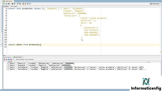Close the Query Result tab
Screen dimensions: 162x91
tap(23, 57)
